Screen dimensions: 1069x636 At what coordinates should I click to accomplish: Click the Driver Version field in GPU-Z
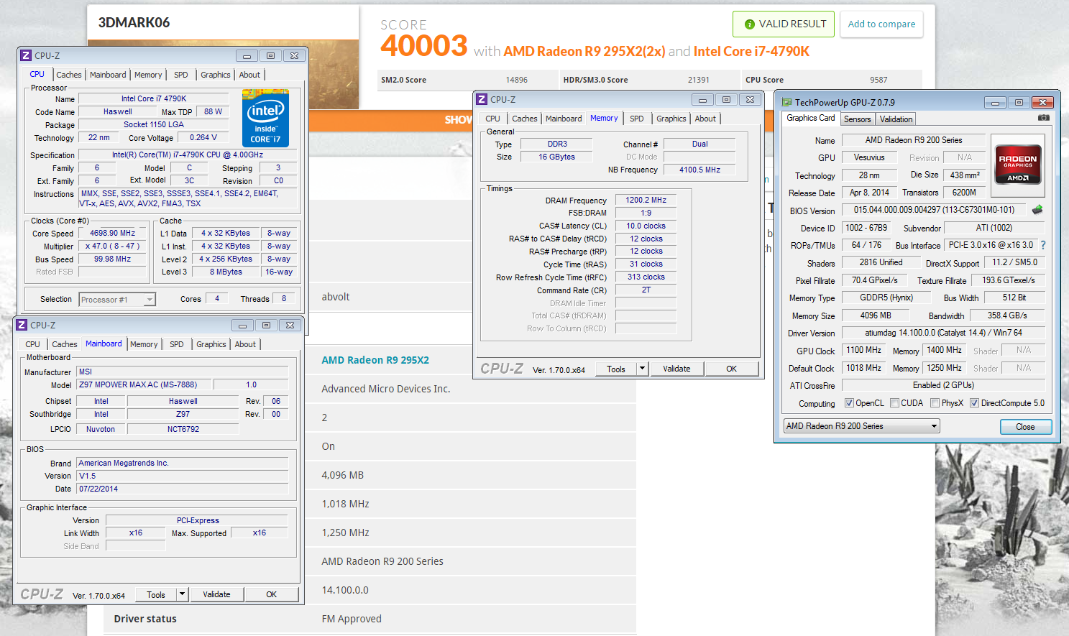point(943,333)
